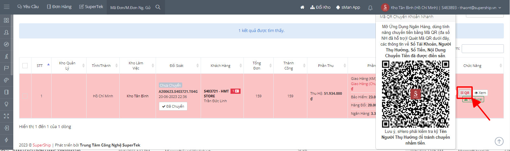Sort by the Kho Làm Việc column
Image resolution: width=510 pixels, height=151 pixels.
click(x=137, y=66)
